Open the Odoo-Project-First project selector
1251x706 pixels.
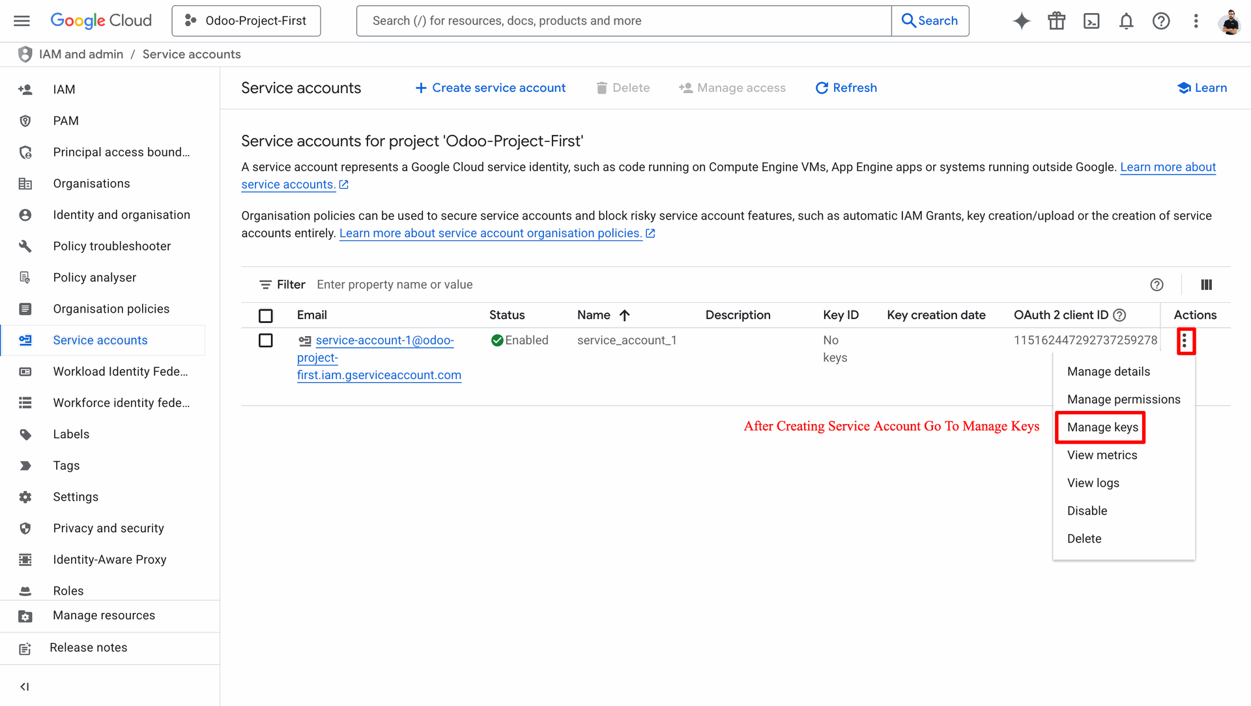(x=246, y=21)
